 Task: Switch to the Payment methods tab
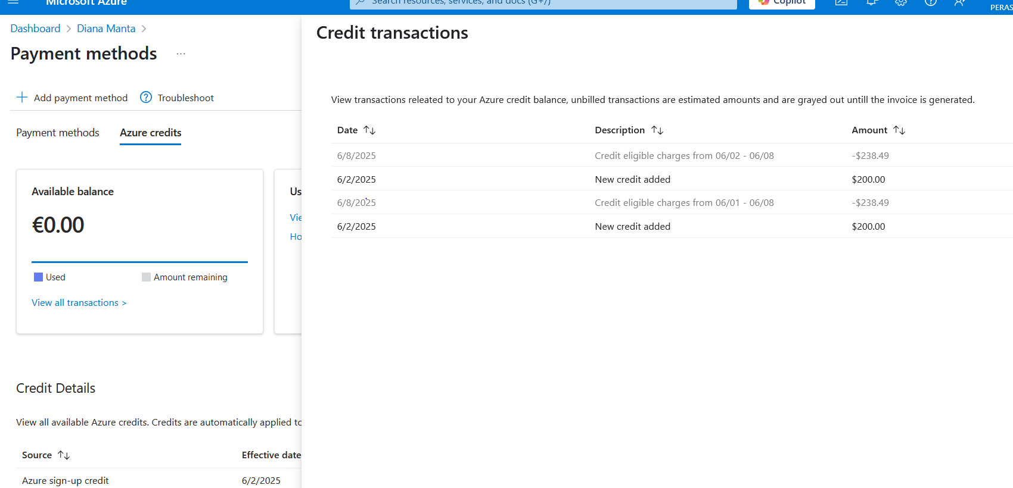click(x=58, y=133)
